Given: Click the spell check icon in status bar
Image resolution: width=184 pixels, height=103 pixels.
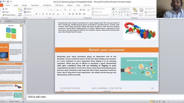Looking at the screenshot, I should [x=23, y=101].
